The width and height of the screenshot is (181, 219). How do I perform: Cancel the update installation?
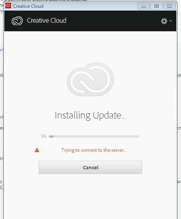90,167
